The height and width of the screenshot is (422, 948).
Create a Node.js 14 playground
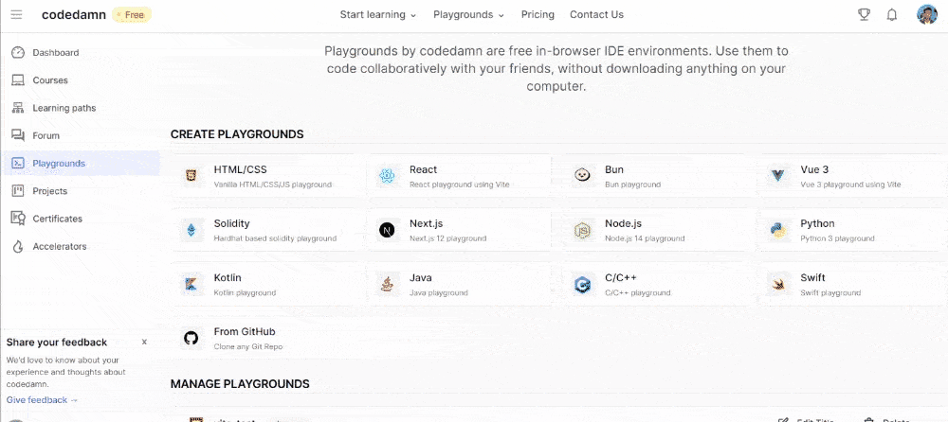click(659, 230)
